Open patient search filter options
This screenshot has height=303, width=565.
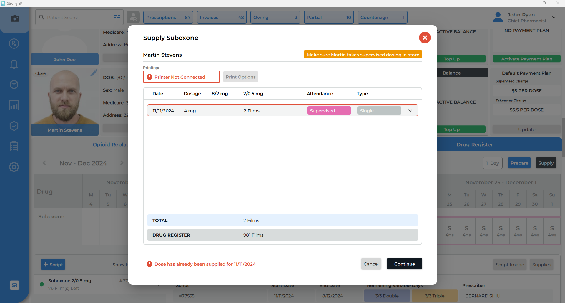pos(117,17)
